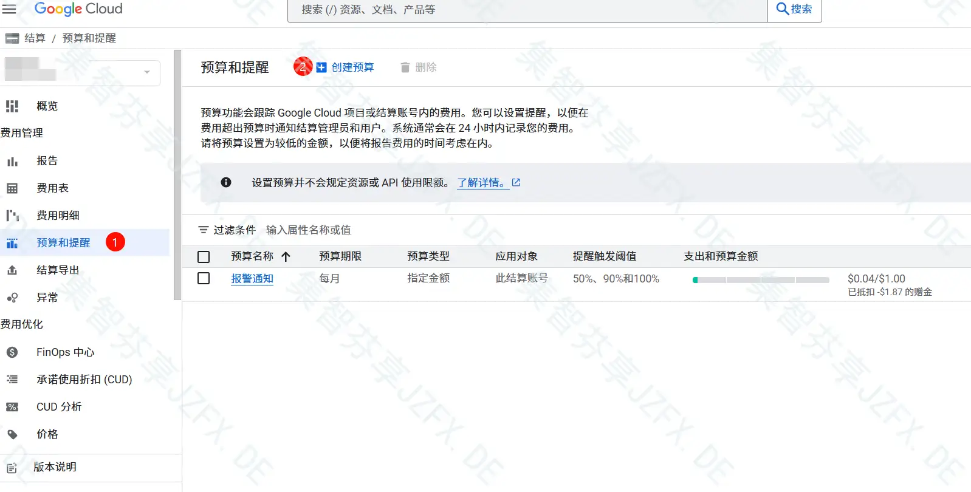Click the 提醒触发阈值 column header
Viewport: 971px width, 492px height.
[605, 256]
